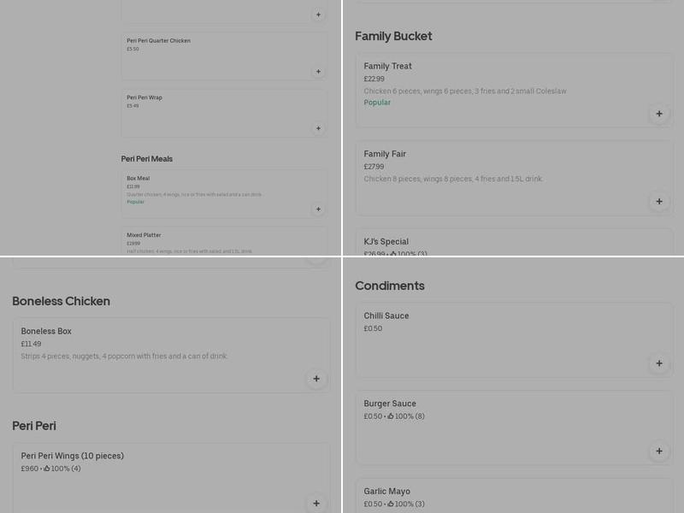Open Mixed Platter meal details
The height and width of the screenshot is (513, 684).
pos(144,235)
